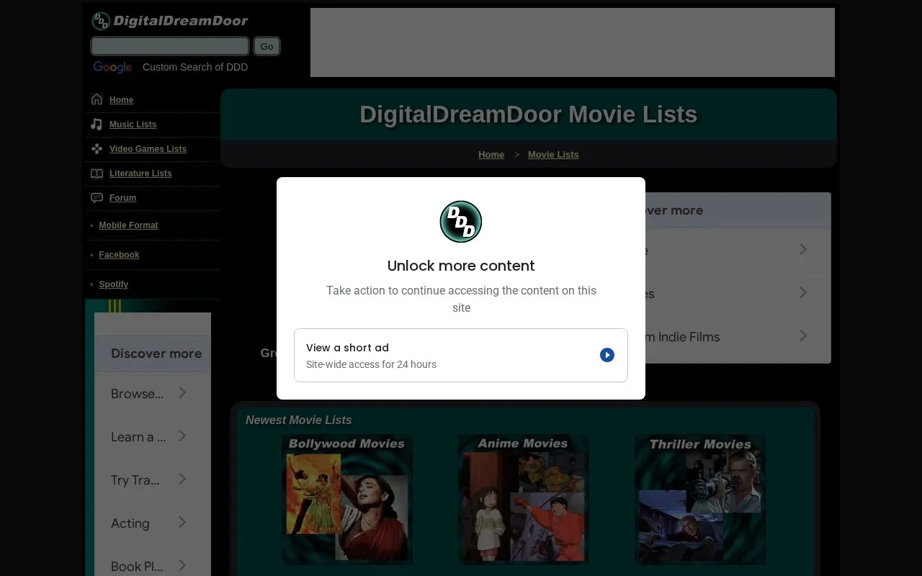Image resolution: width=922 pixels, height=576 pixels.
Task: Expand the Book Pl... chevron in left panel
Action: click(x=182, y=565)
